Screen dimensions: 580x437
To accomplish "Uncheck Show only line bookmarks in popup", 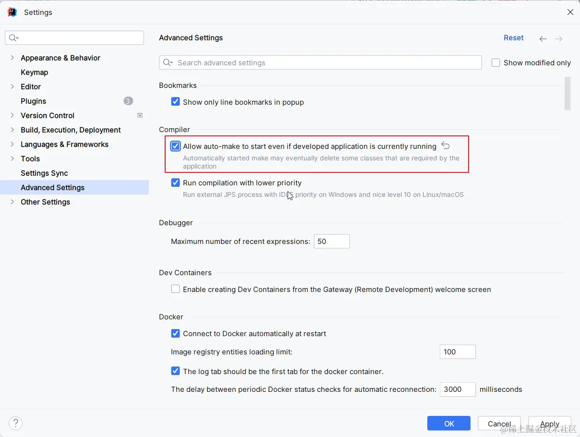I will click(x=176, y=102).
